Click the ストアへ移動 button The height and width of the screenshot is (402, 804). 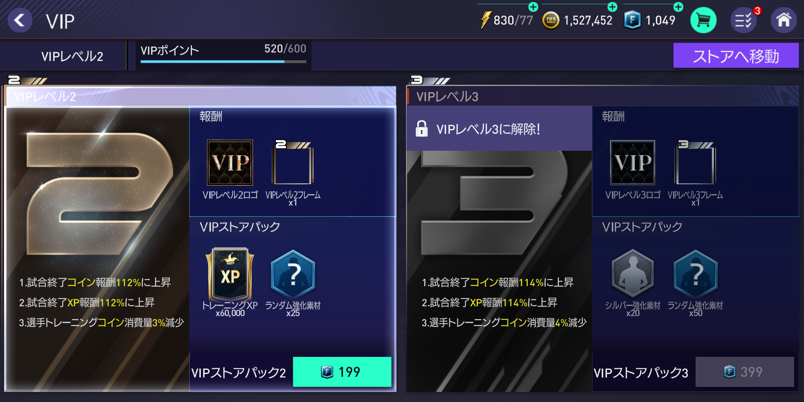click(x=736, y=55)
